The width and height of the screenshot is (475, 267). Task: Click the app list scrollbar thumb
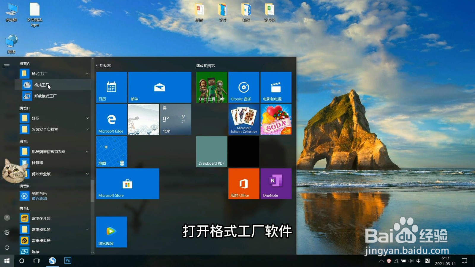[x=92, y=191]
